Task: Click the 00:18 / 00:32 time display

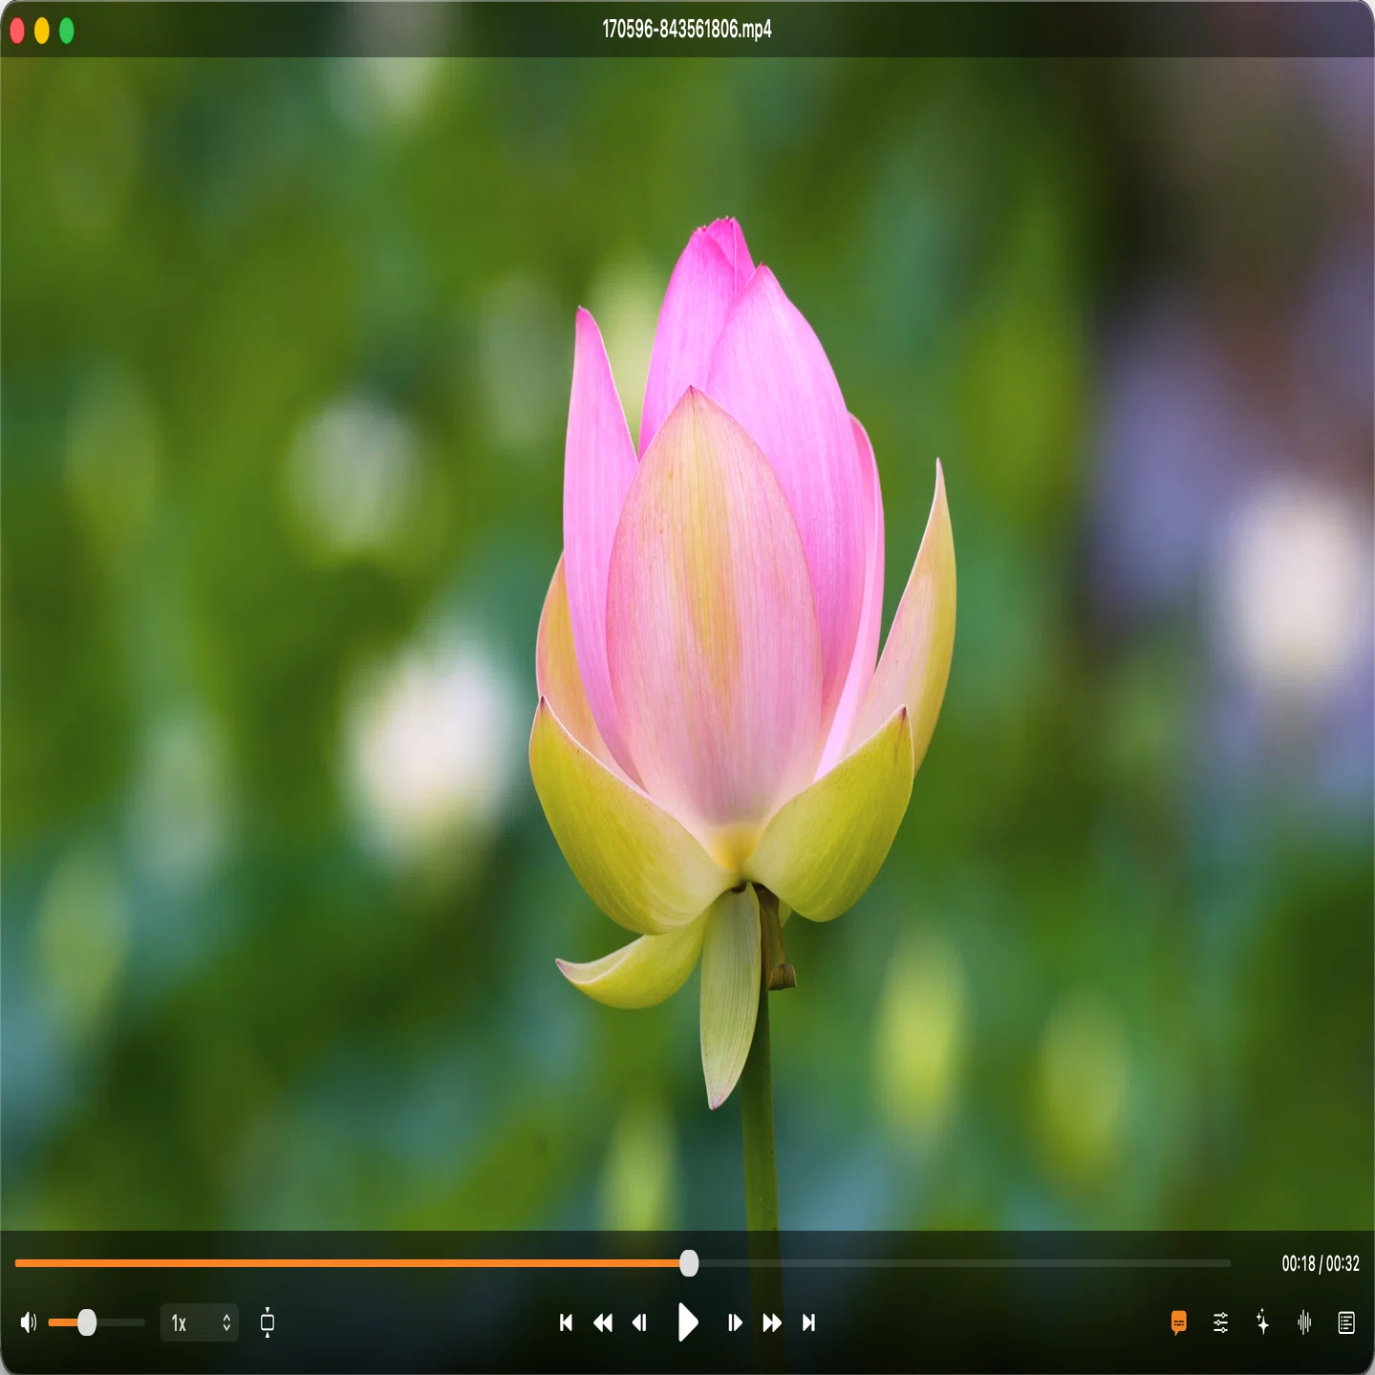Action: [x=1321, y=1263]
